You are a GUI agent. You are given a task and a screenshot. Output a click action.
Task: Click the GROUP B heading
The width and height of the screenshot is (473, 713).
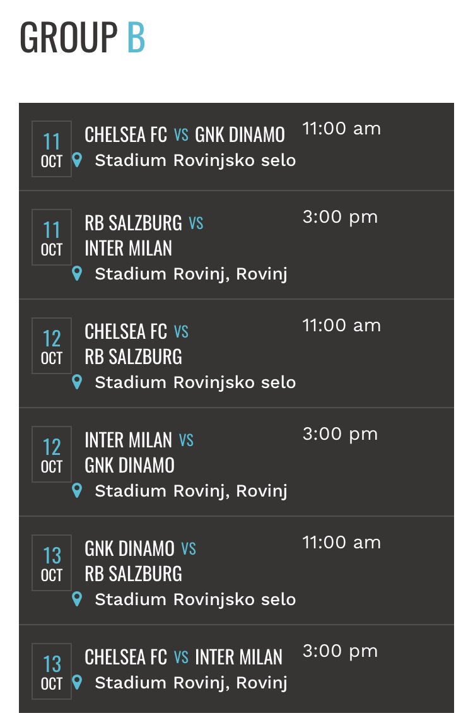coord(82,37)
